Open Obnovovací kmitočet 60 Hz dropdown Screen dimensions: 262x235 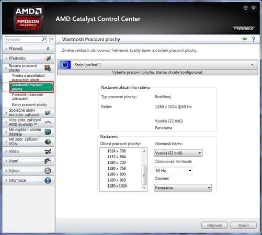(173, 171)
